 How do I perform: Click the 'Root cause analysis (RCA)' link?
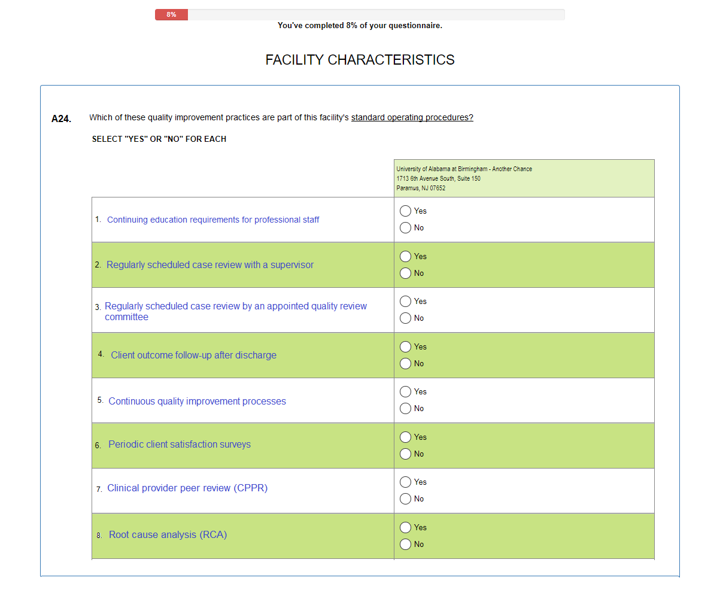tap(168, 535)
